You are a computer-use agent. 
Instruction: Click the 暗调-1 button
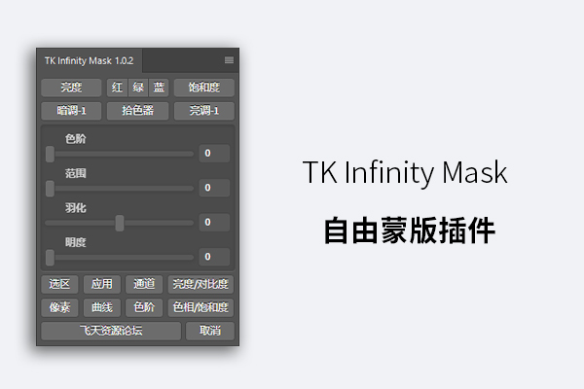point(71,111)
